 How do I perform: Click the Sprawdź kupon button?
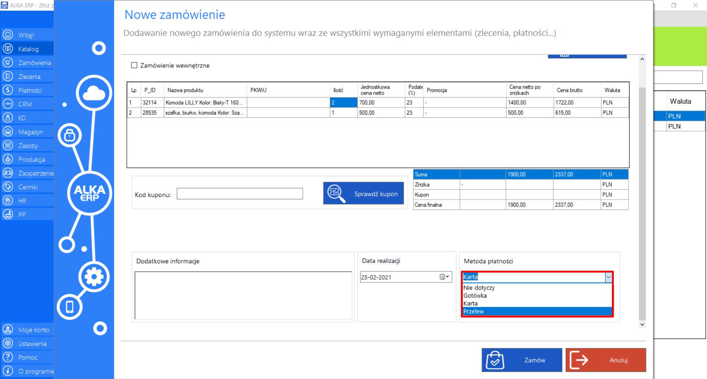[x=363, y=193]
